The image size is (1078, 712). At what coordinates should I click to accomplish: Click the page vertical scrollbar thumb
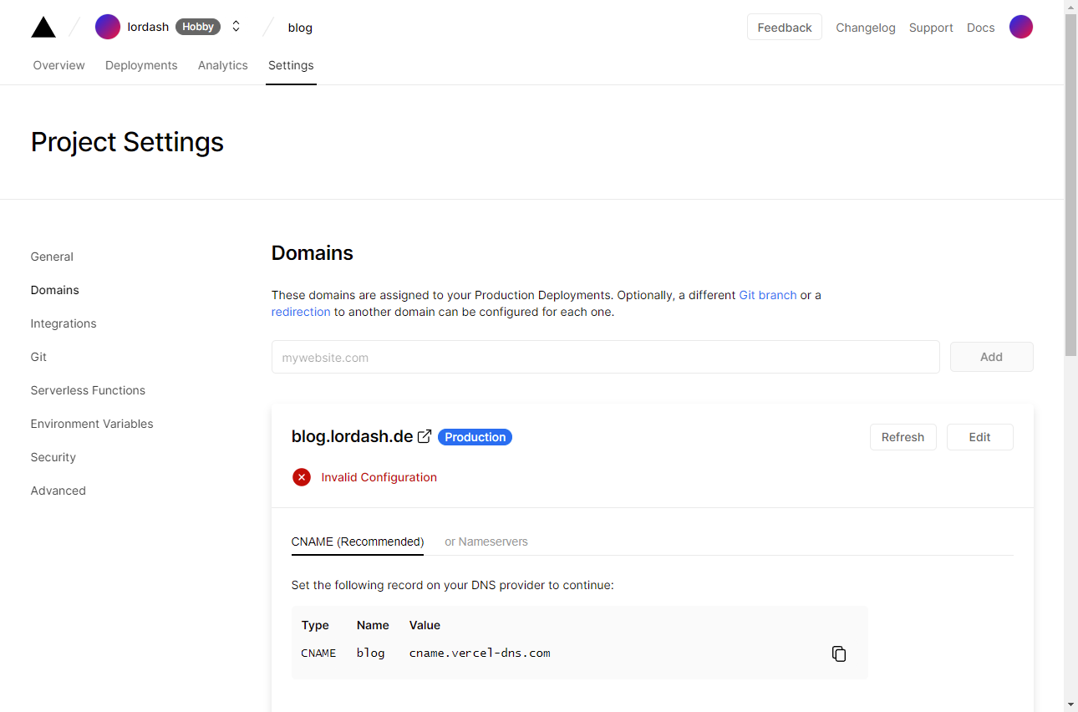[1071, 185]
